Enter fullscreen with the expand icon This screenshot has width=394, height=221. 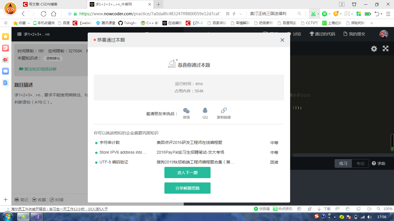(386, 49)
